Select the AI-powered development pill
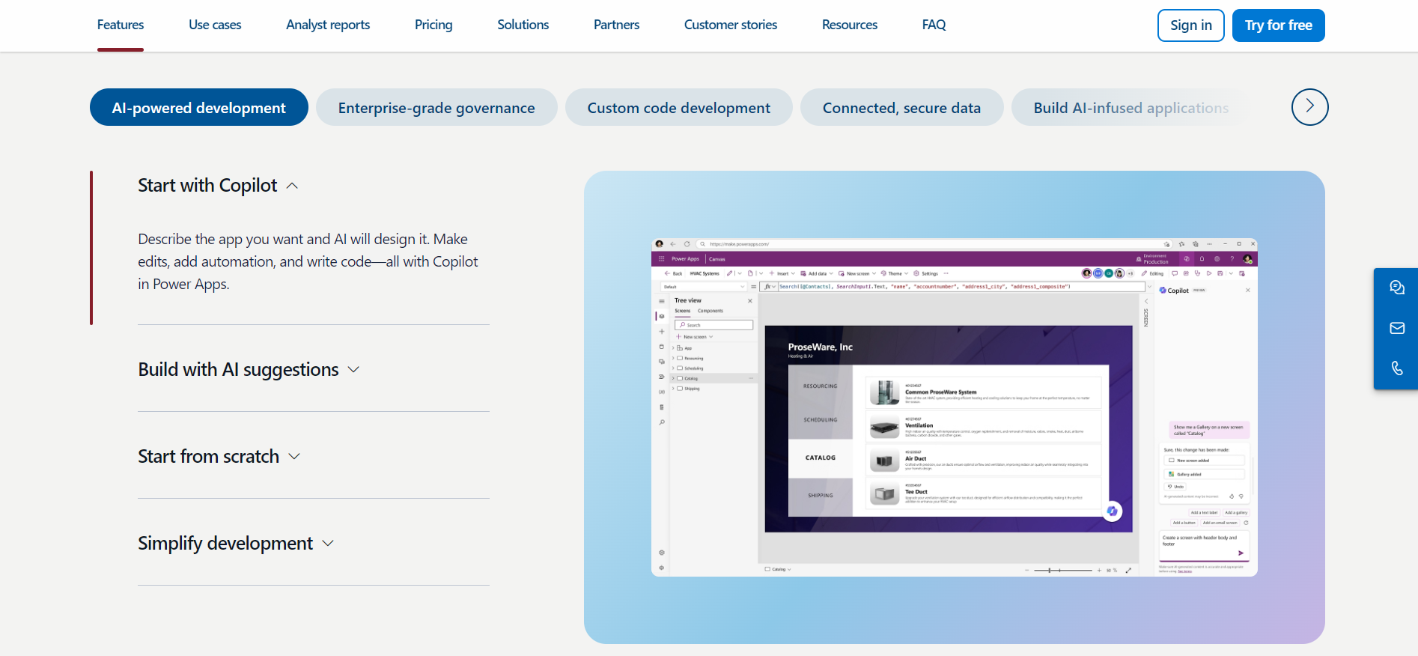The width and height of the screenshot is (1418, 656). click(x=198, y=107)
